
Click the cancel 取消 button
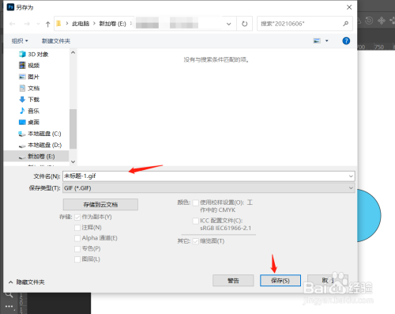(328, 281)
